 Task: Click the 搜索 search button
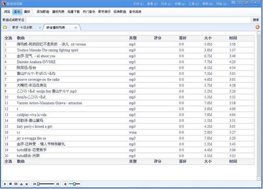[256, 20]
